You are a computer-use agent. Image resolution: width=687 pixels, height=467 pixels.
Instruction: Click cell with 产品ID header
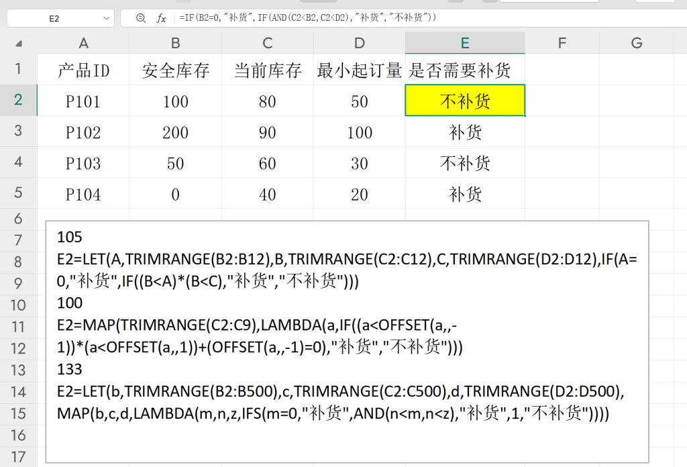83,70
